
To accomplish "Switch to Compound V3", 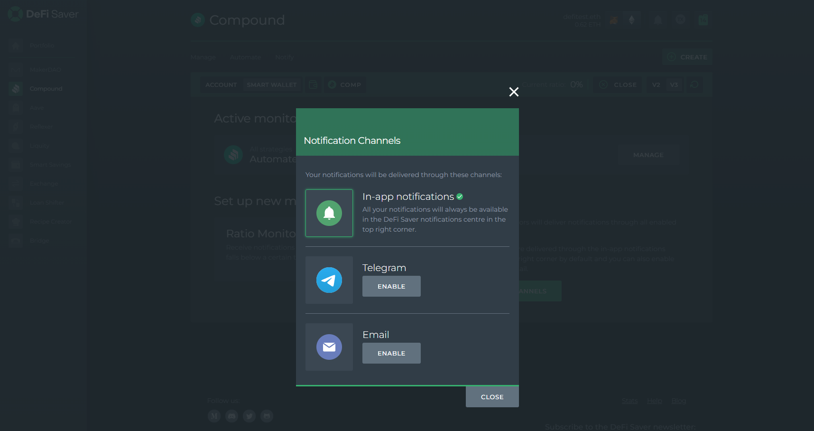I will (x=674, y=84).
